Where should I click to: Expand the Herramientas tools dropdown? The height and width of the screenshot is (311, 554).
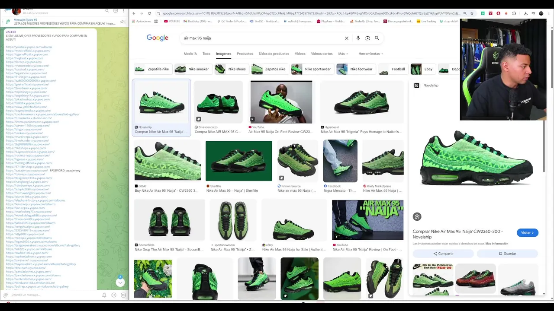(370, 54)
